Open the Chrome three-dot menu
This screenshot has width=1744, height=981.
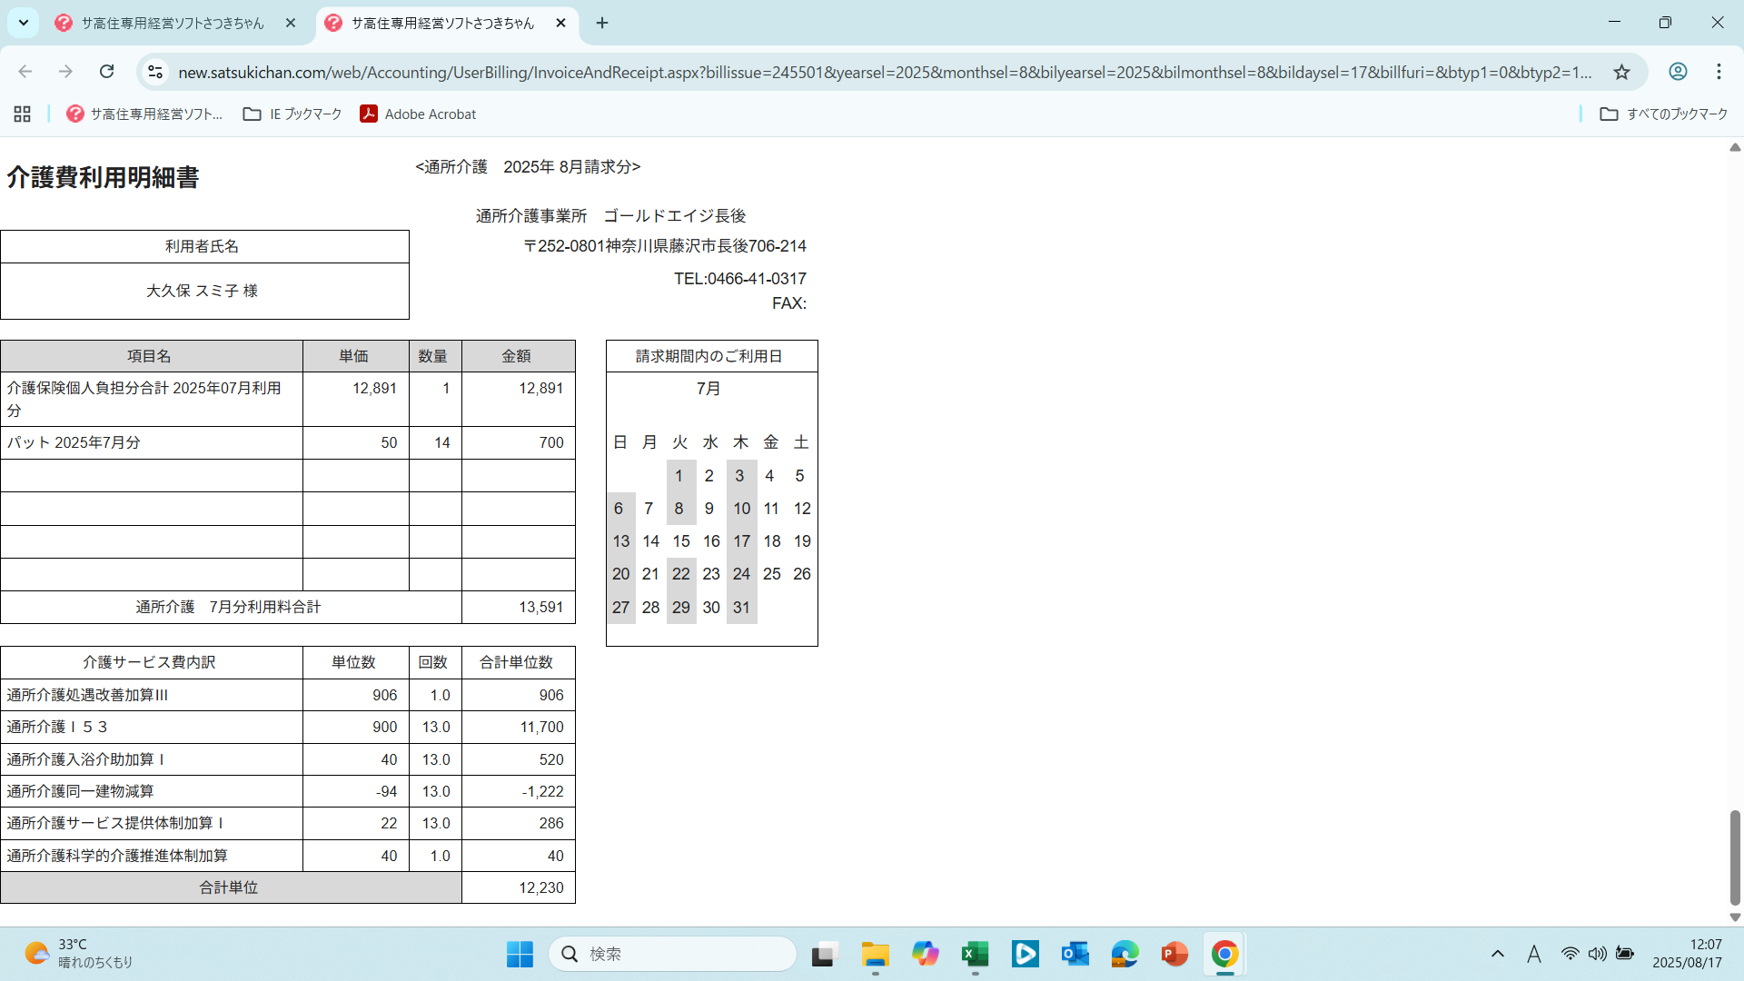click(x=1719, y=72)
